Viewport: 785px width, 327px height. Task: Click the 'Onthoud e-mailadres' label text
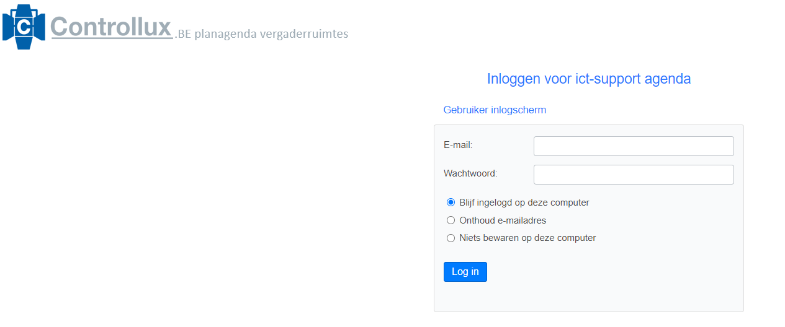tap(503, 220)
